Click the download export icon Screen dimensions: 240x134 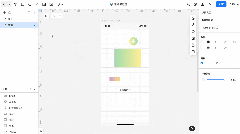[x=202, y=5]
